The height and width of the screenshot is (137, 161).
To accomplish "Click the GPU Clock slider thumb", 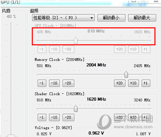I will click(x=76, y=40).
